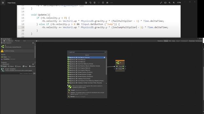Screen dimensions: 204x114
Task: Click the fuzzy finder search input field
Action: [x=86, y=52]
